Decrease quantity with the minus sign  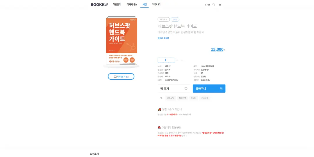(x=182, y=60)
